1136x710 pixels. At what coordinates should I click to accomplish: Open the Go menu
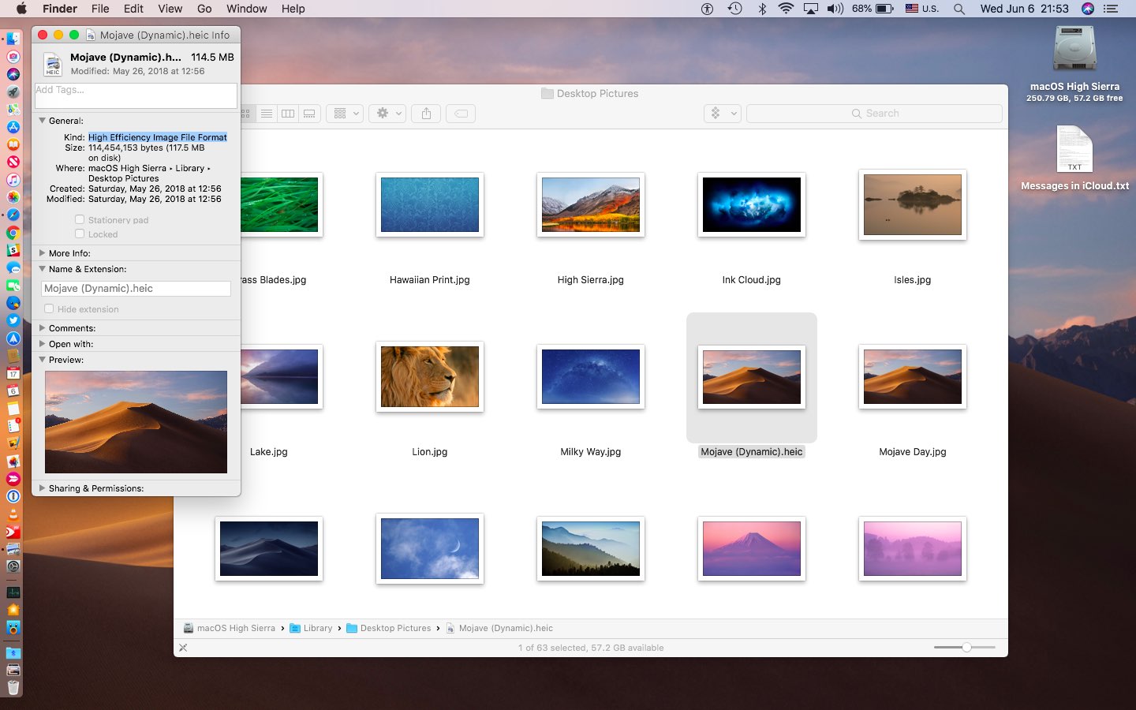pos(204,9)
